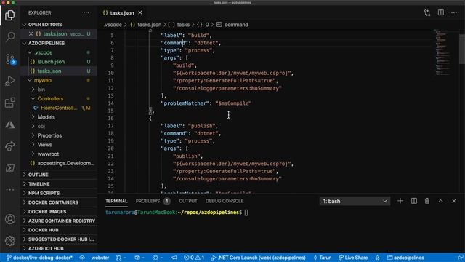
Task: Collapse the Controllers folder
Action: (x=59, y=99)
